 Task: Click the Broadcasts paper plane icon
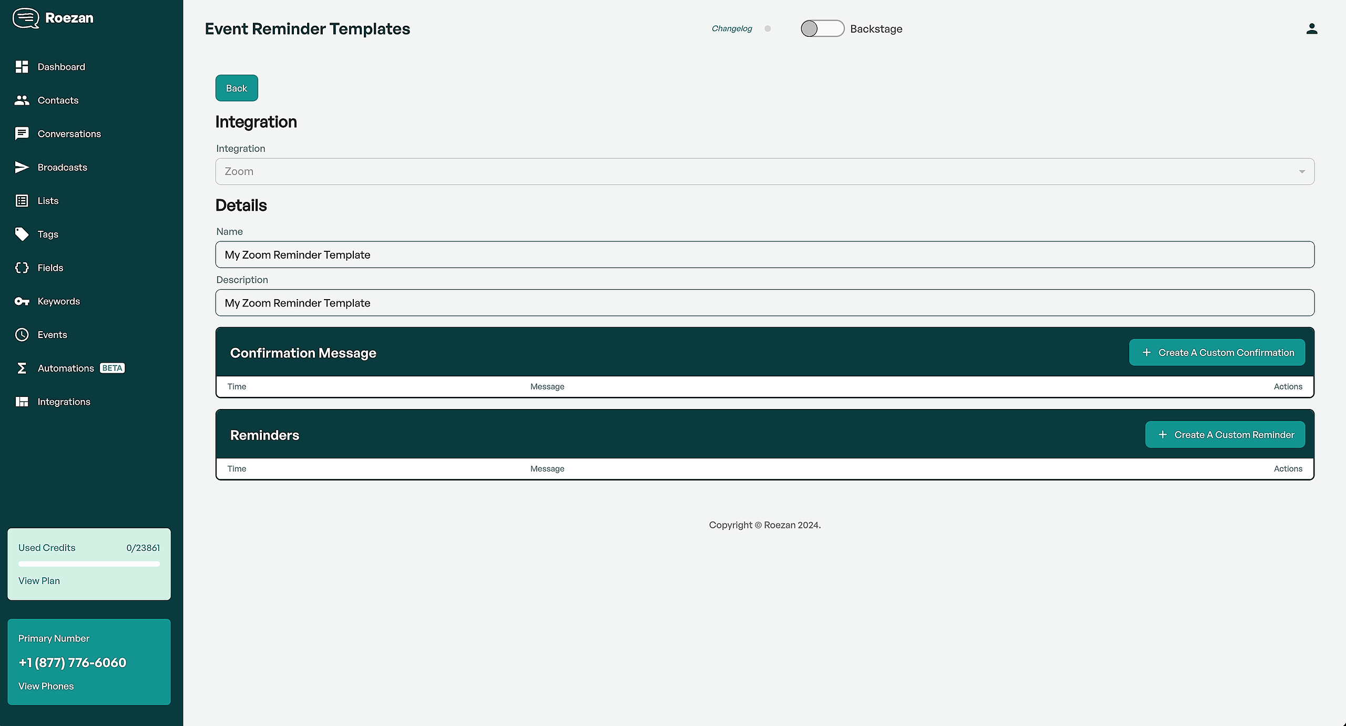tap(22, 167)
